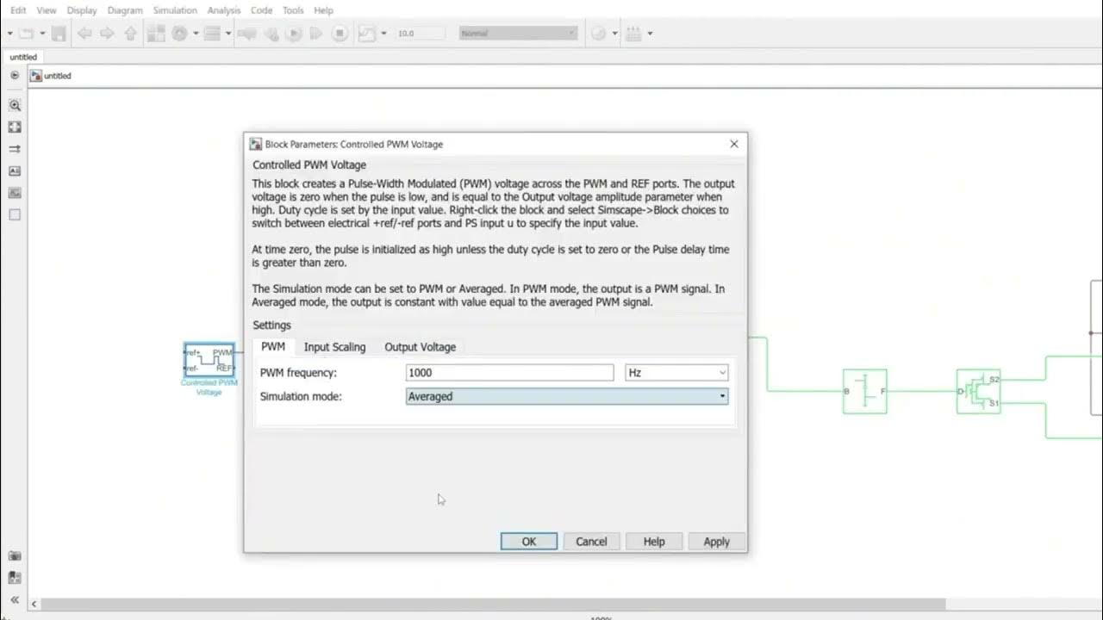The height and width of the screenshot is (620, 1103).
Task: Switch to the Output Voltage tab
Action: [420, 347]
